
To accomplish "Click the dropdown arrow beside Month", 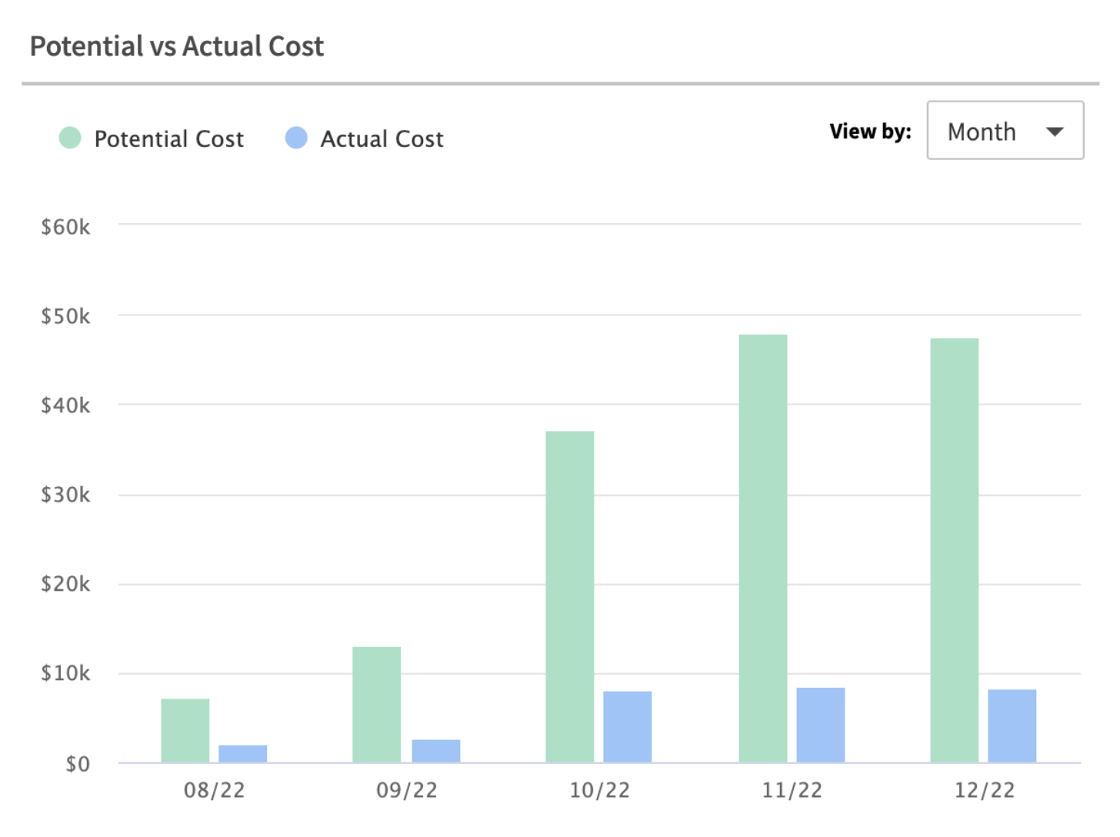I will [1055, 132].
